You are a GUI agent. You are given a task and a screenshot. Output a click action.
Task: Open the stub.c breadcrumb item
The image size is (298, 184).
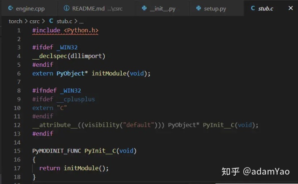click(x=64, y=21)
